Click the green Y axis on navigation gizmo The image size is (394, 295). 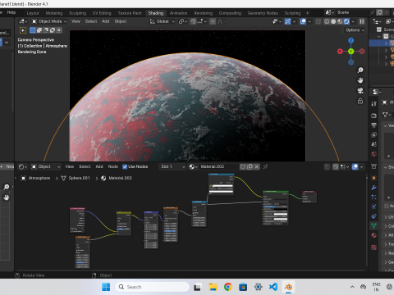(351, 52)
